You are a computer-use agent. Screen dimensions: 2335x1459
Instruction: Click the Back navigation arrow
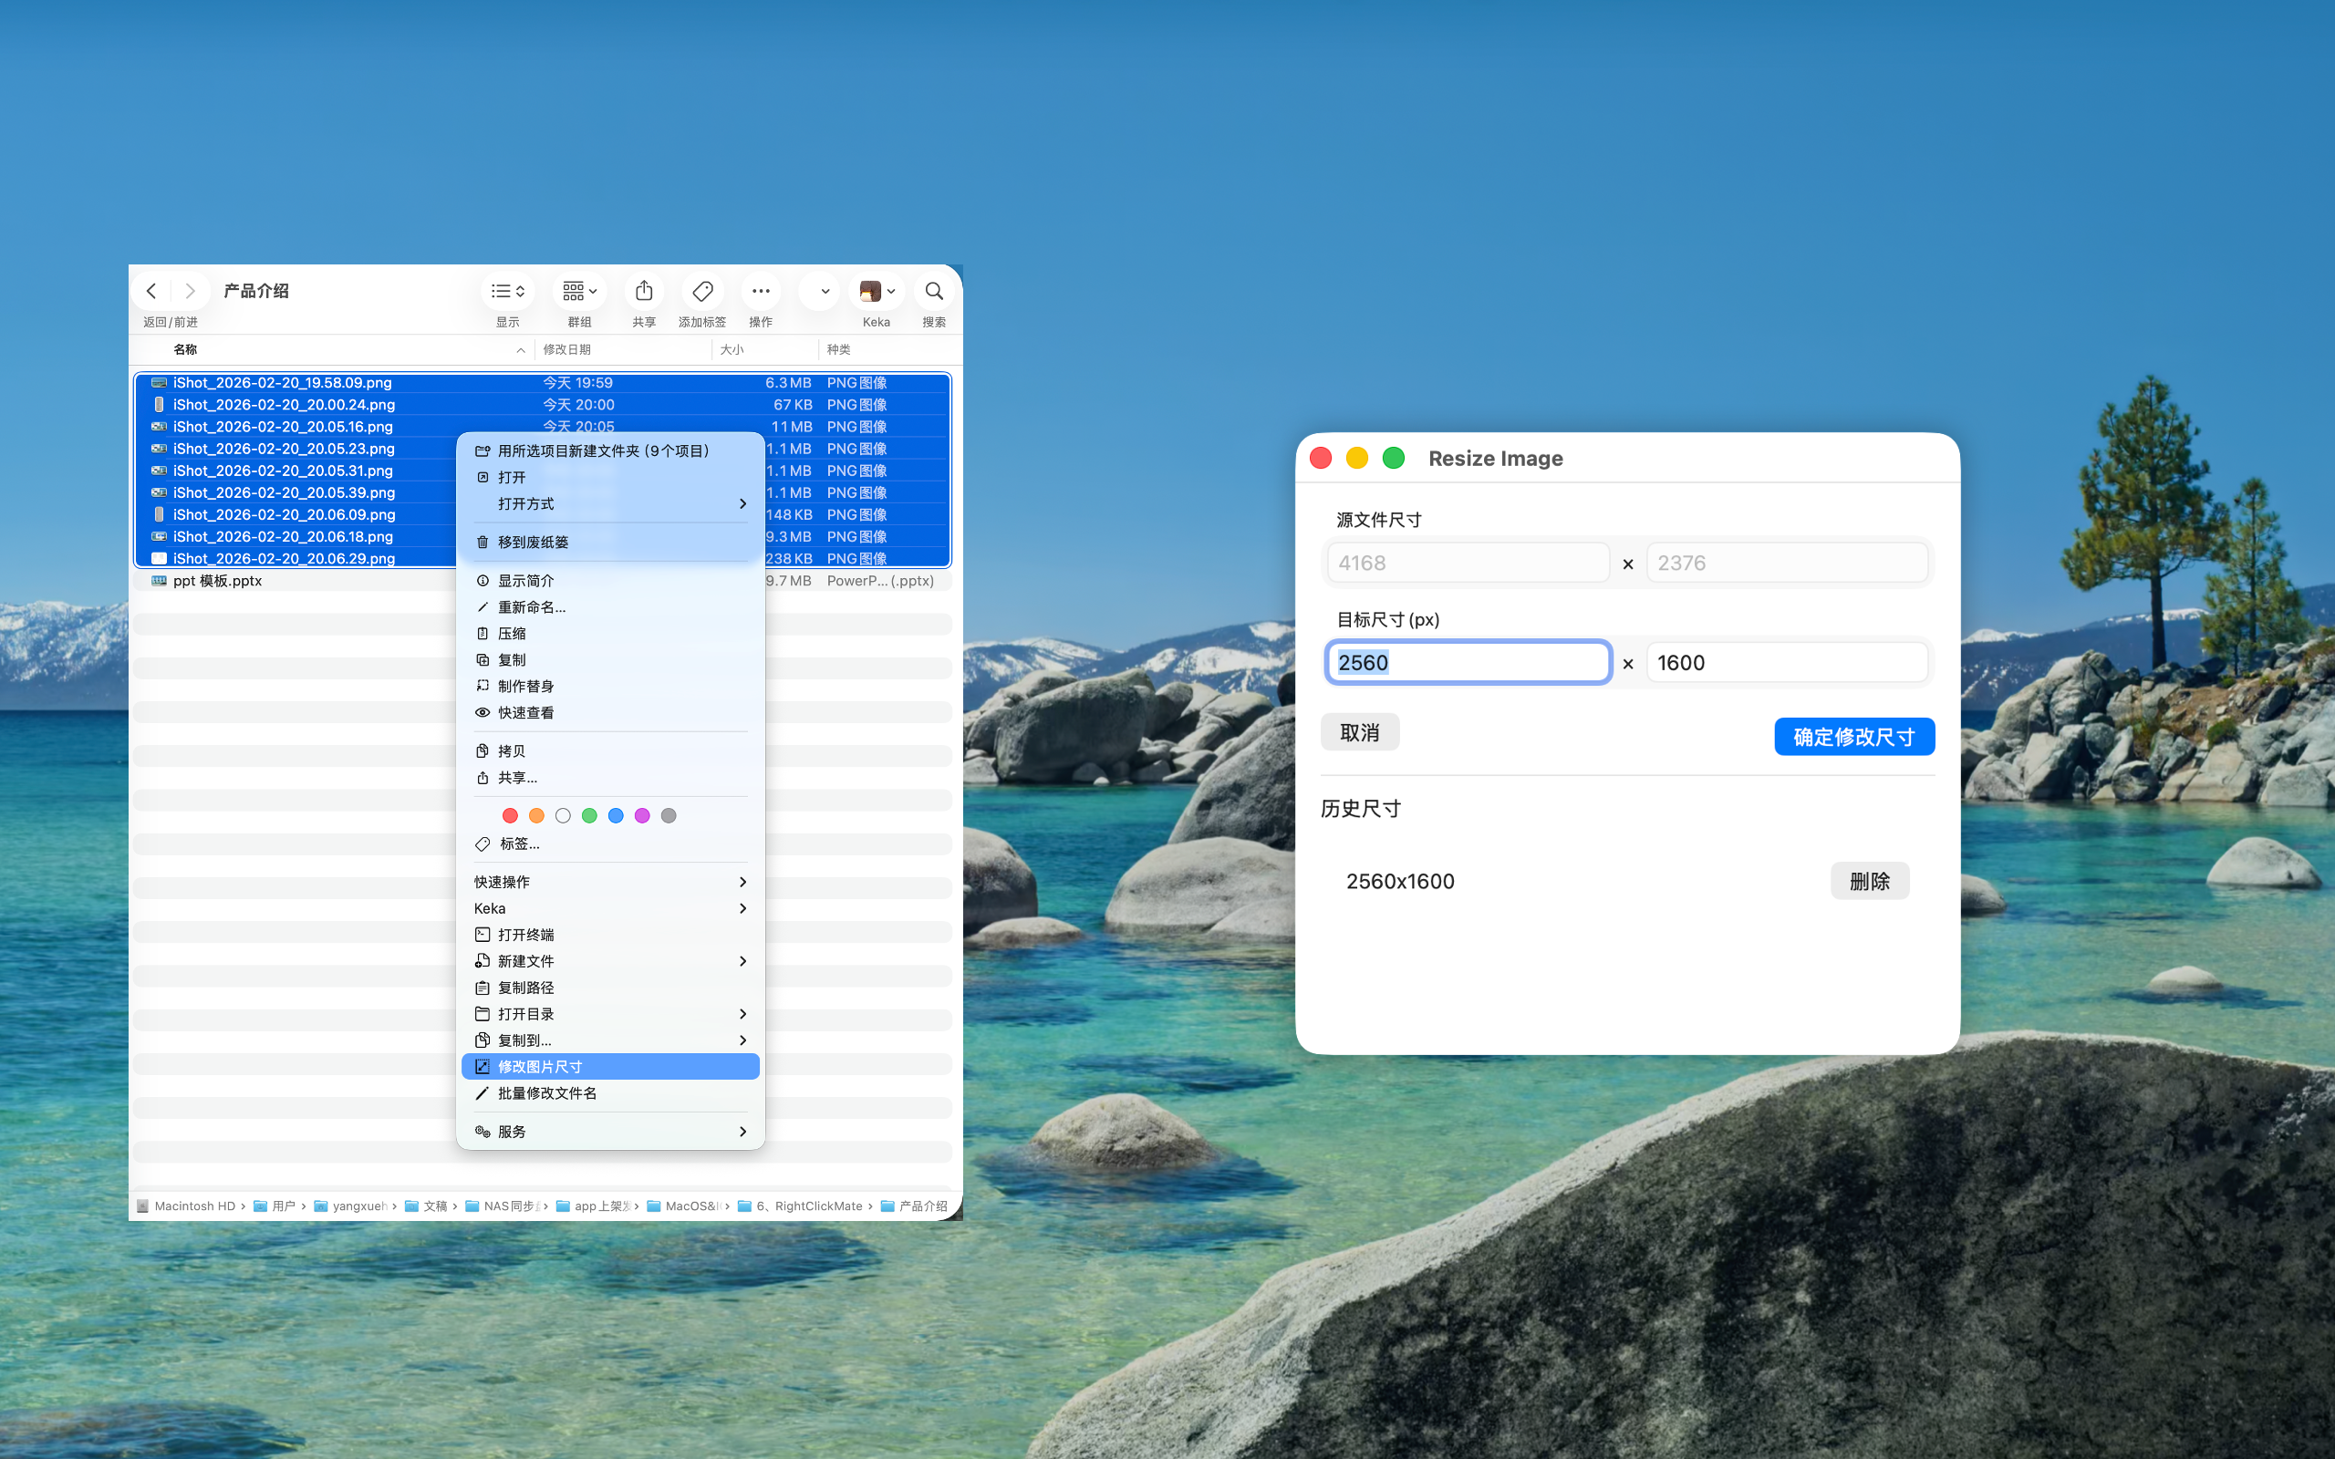pyautogui.click(x=150, y=291)
